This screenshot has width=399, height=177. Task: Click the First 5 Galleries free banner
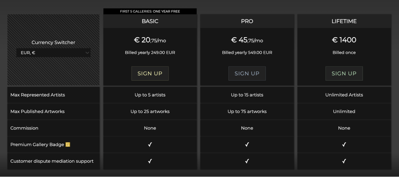[150, 11]
